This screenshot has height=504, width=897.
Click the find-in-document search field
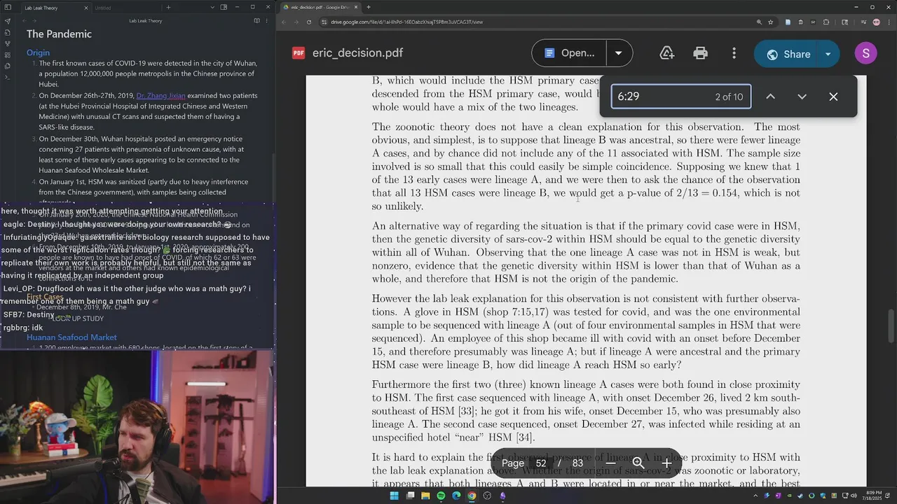pos(680,97)
